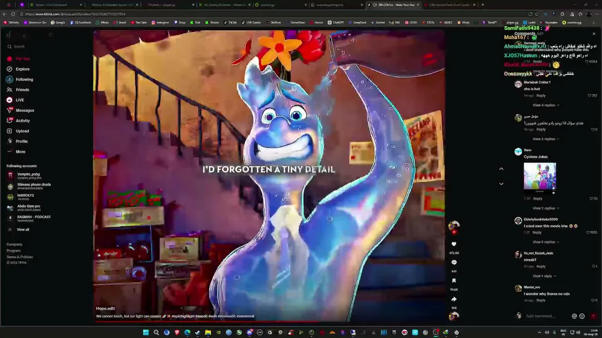Seek on the video progress bar

coord(269,322)
